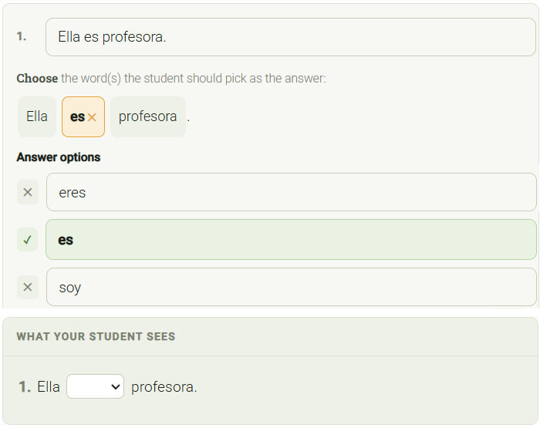
Task: Open the student preview answer dropdown
Action: tap(95, 386)
